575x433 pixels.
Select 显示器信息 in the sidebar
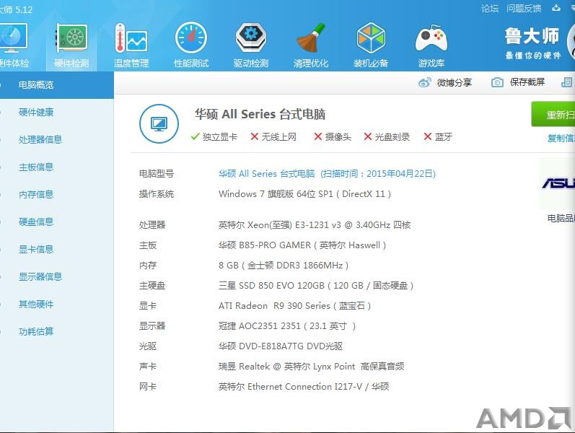(x=40, y=276)
